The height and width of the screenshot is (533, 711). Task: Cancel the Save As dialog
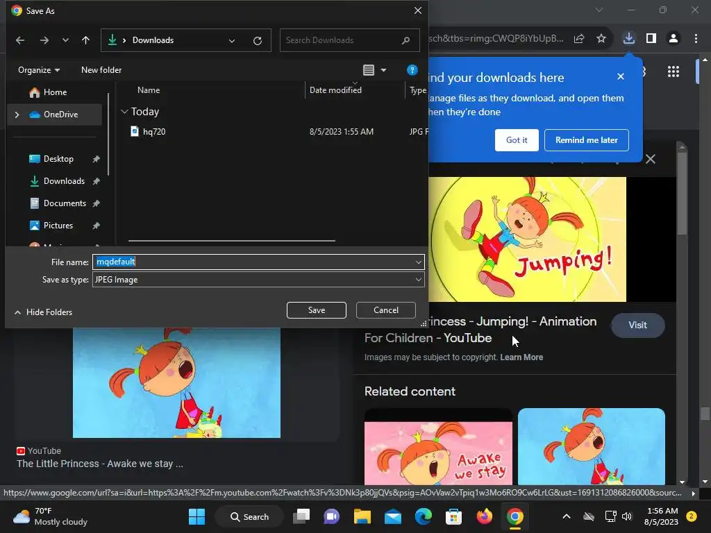[x=386, y=310]
